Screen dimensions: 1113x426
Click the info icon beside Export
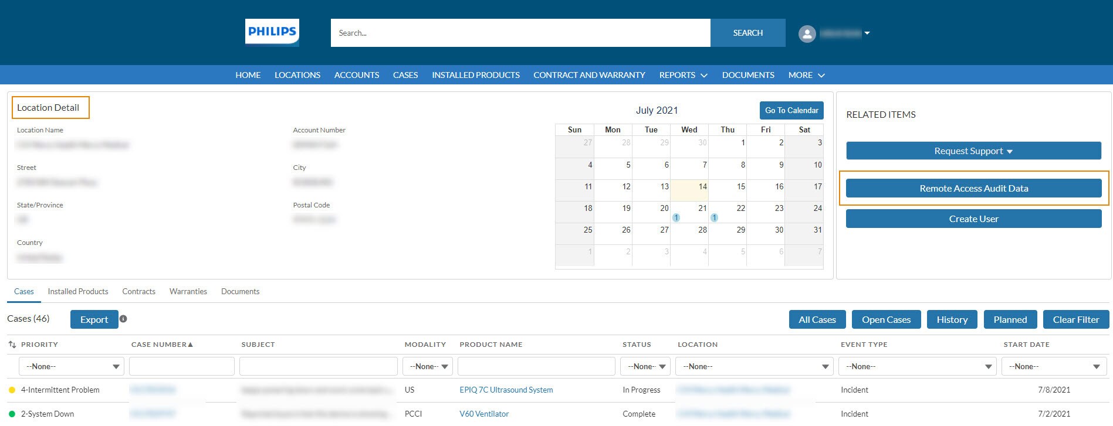click(123, 319)
